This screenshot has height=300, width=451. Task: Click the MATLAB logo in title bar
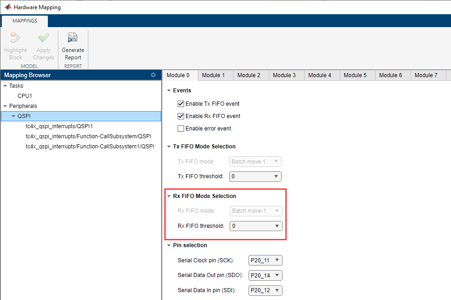[x=7, y=7]
